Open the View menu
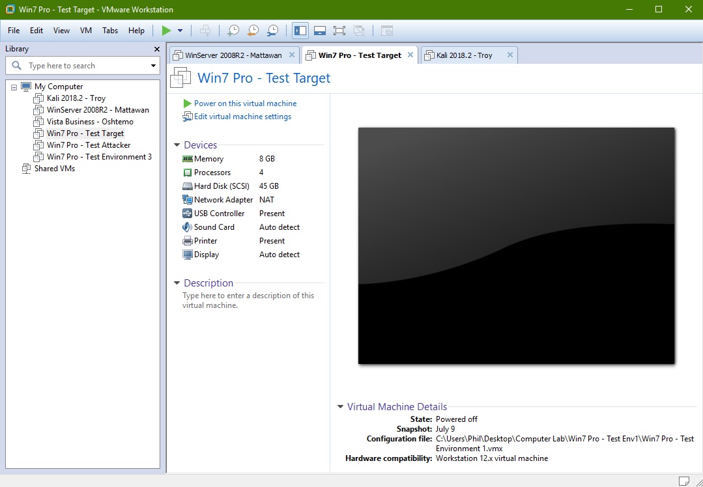This screenshot has height=487, width=703. [x=61, y=31]
